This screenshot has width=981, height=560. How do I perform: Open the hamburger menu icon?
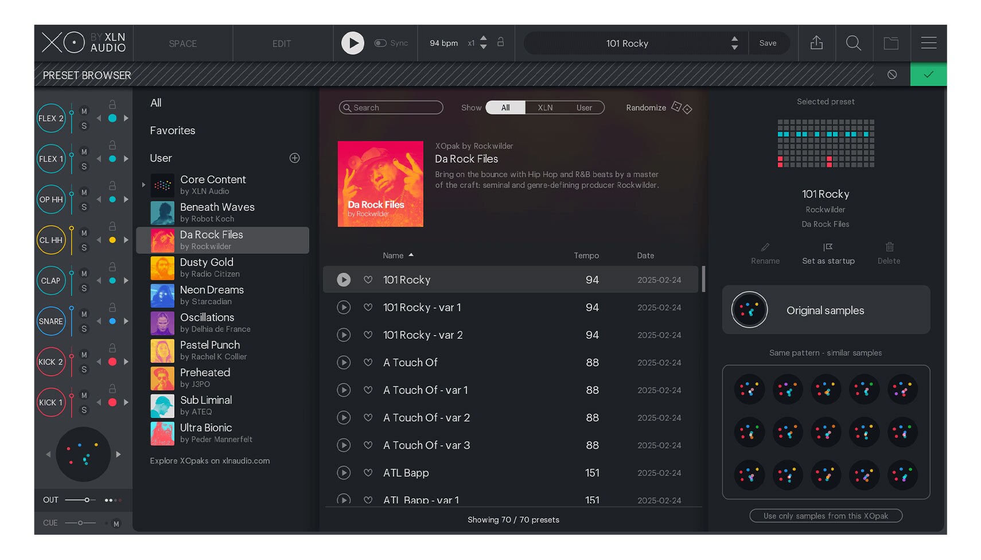tap(928, 43)
